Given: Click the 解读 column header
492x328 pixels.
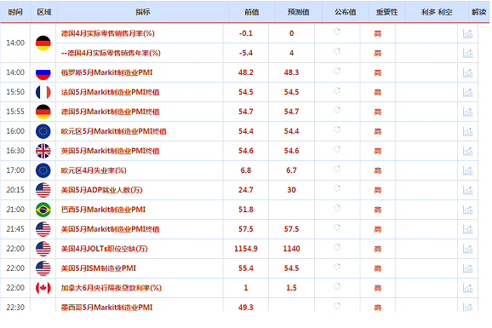Looking at the screenshot, I should point(479,12).
